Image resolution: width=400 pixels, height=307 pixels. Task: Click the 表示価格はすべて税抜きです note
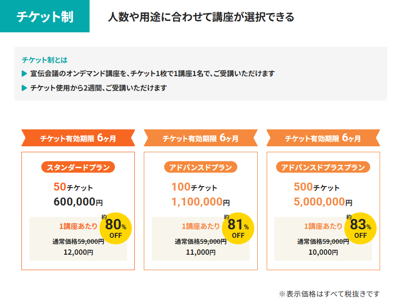click(329, 294)
